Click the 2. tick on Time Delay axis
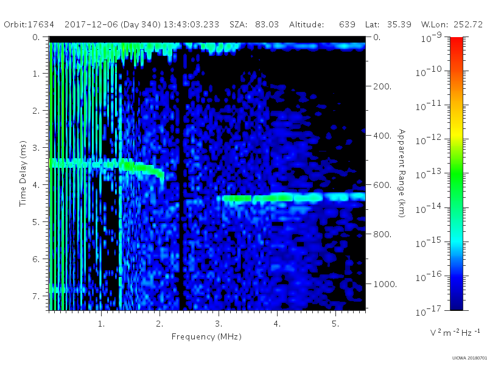The width and height of the screenshot is (487, 365). 36,111
